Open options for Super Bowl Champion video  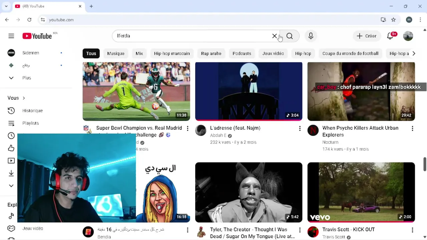(x=187, y=128)
